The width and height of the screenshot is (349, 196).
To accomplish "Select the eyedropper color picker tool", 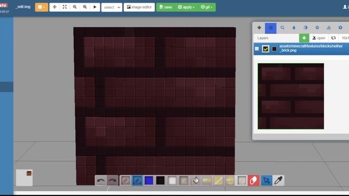I will click(x=278, y=180).
